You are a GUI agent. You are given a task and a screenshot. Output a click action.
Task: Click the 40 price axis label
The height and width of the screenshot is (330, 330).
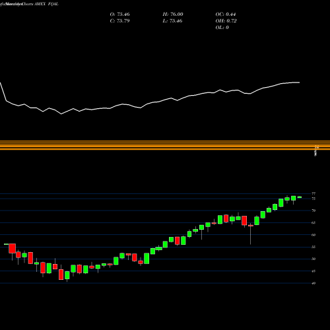click(313, 283)
